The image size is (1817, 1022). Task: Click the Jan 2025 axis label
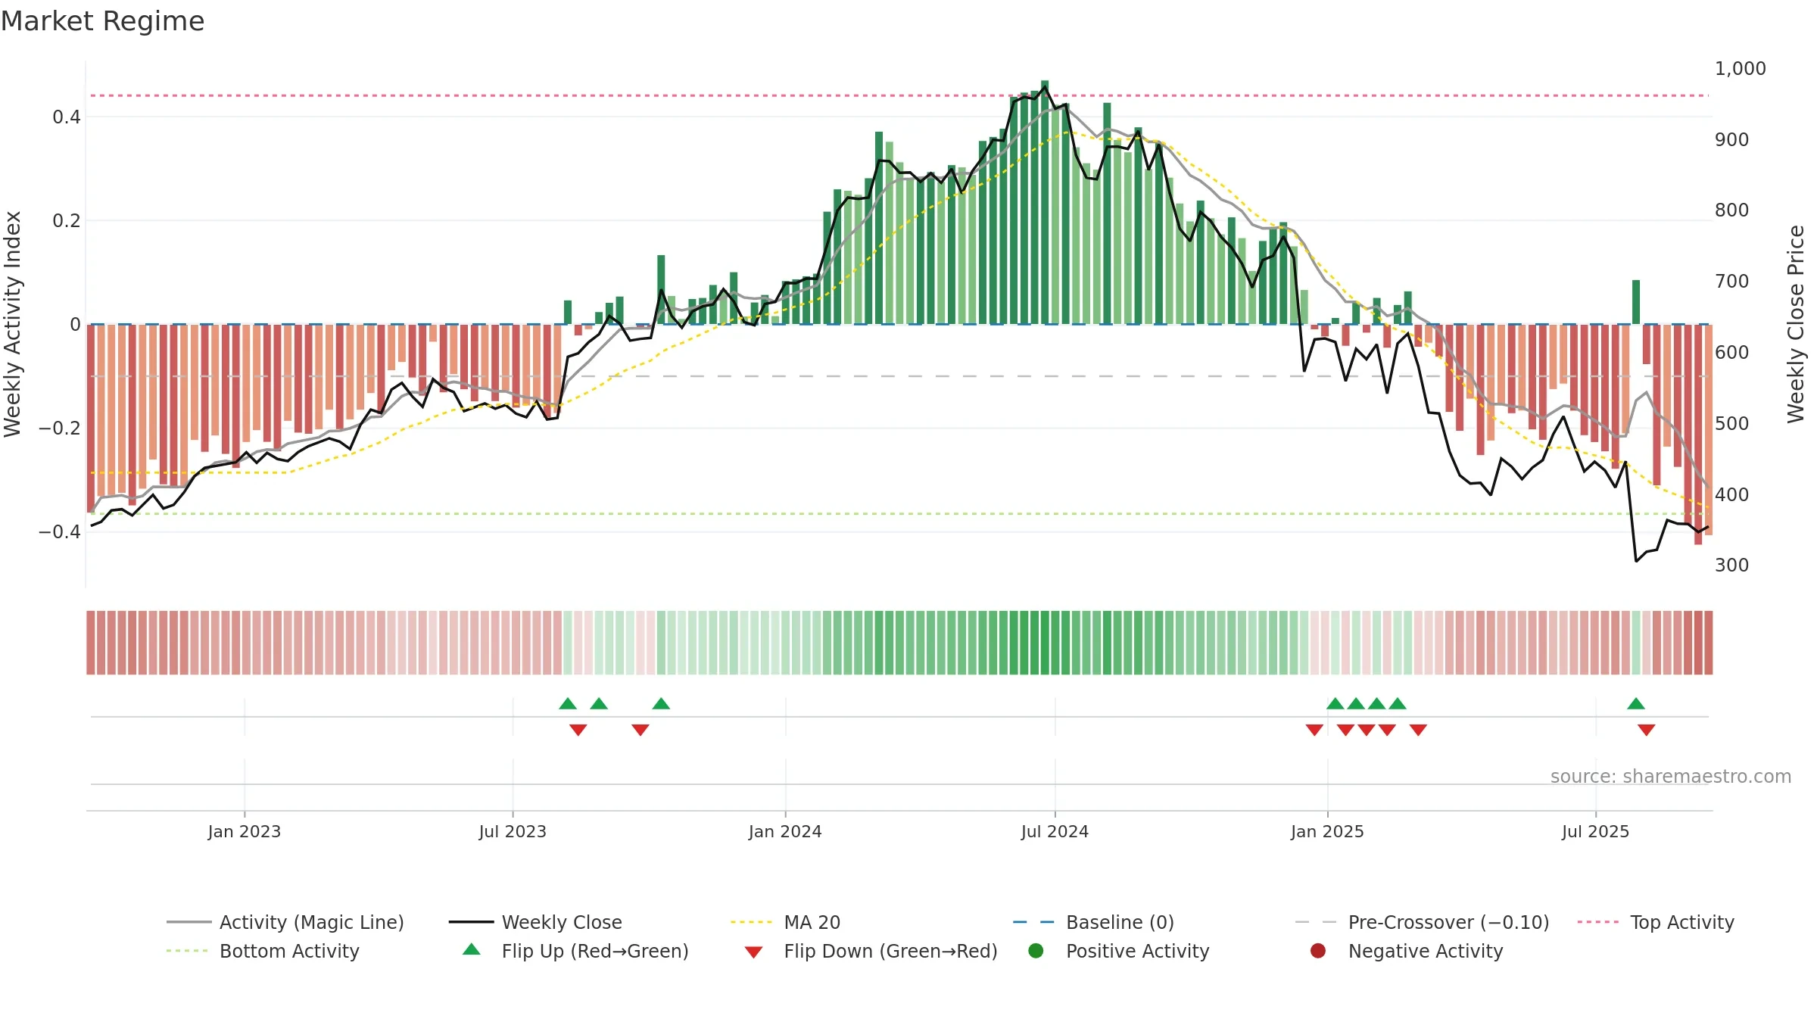[x=1327, y=831]
